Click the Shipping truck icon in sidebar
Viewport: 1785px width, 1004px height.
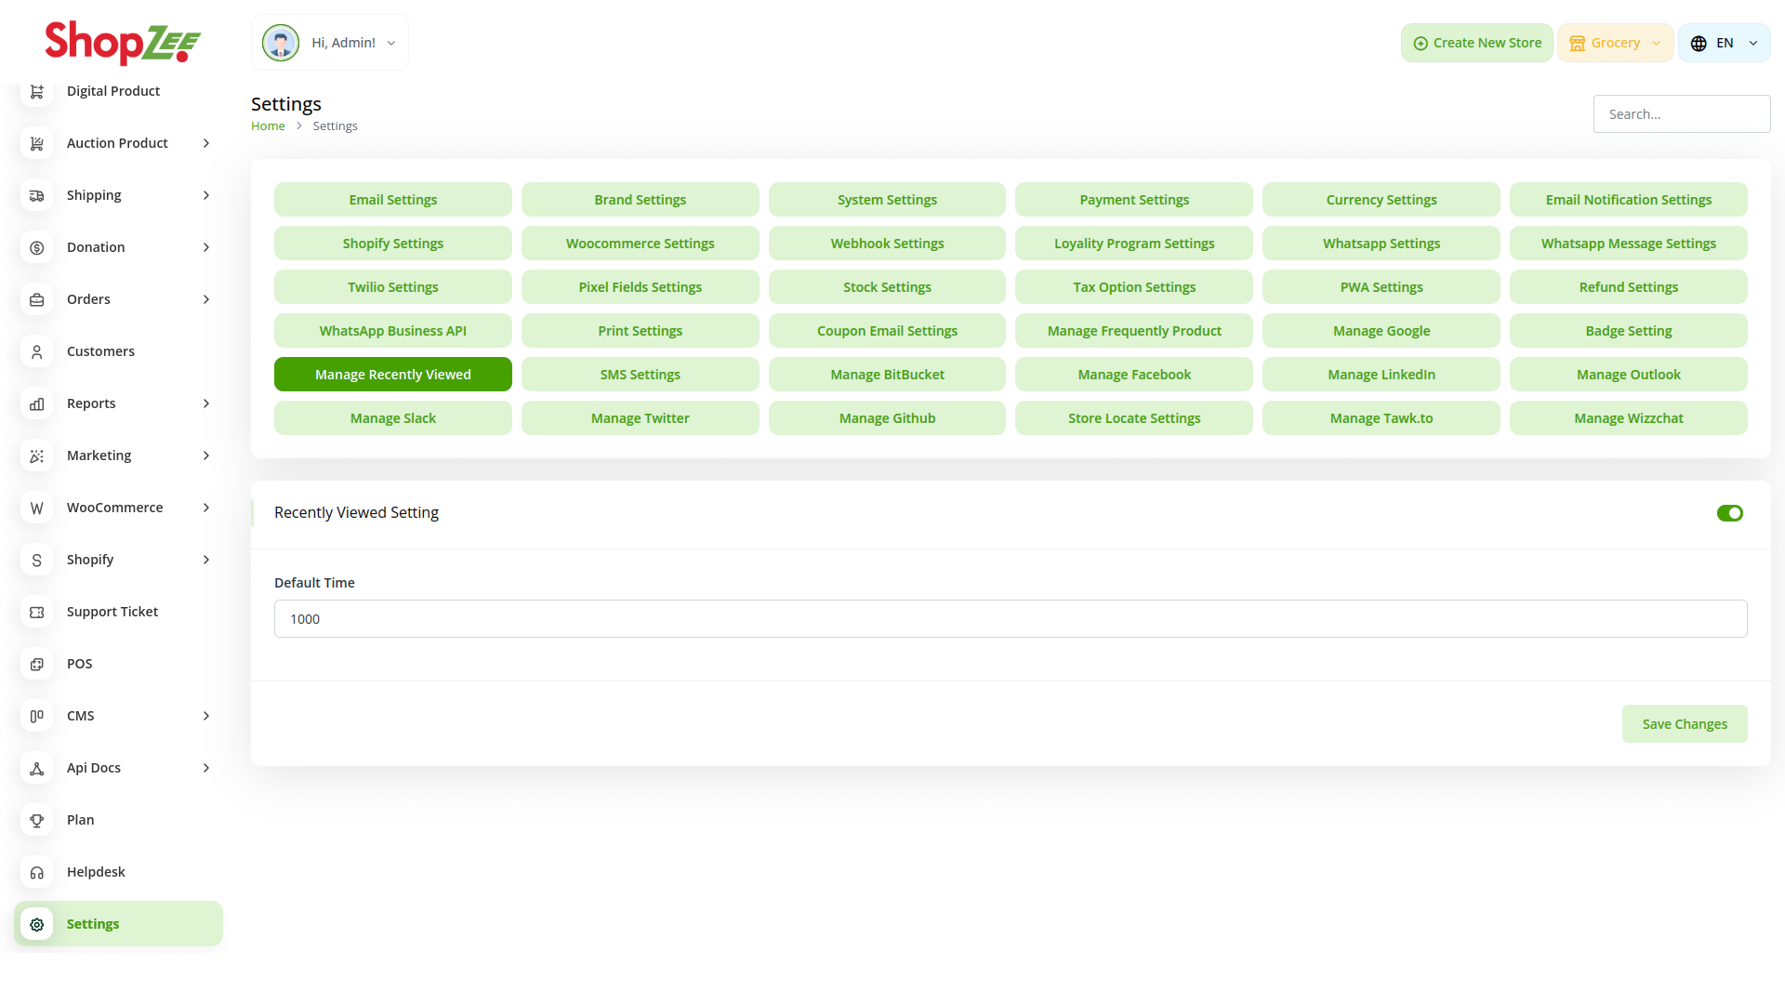pos(37,195)
